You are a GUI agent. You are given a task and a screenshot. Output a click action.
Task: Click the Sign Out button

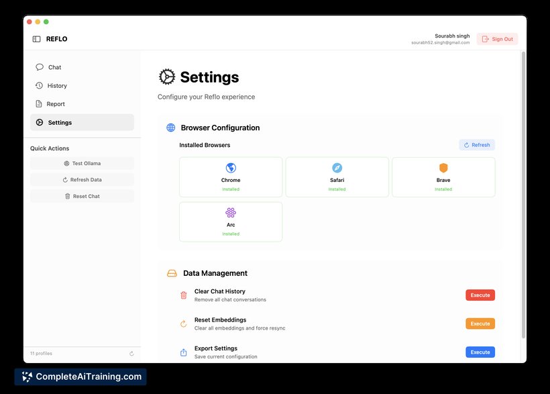[x=498, y=39]
